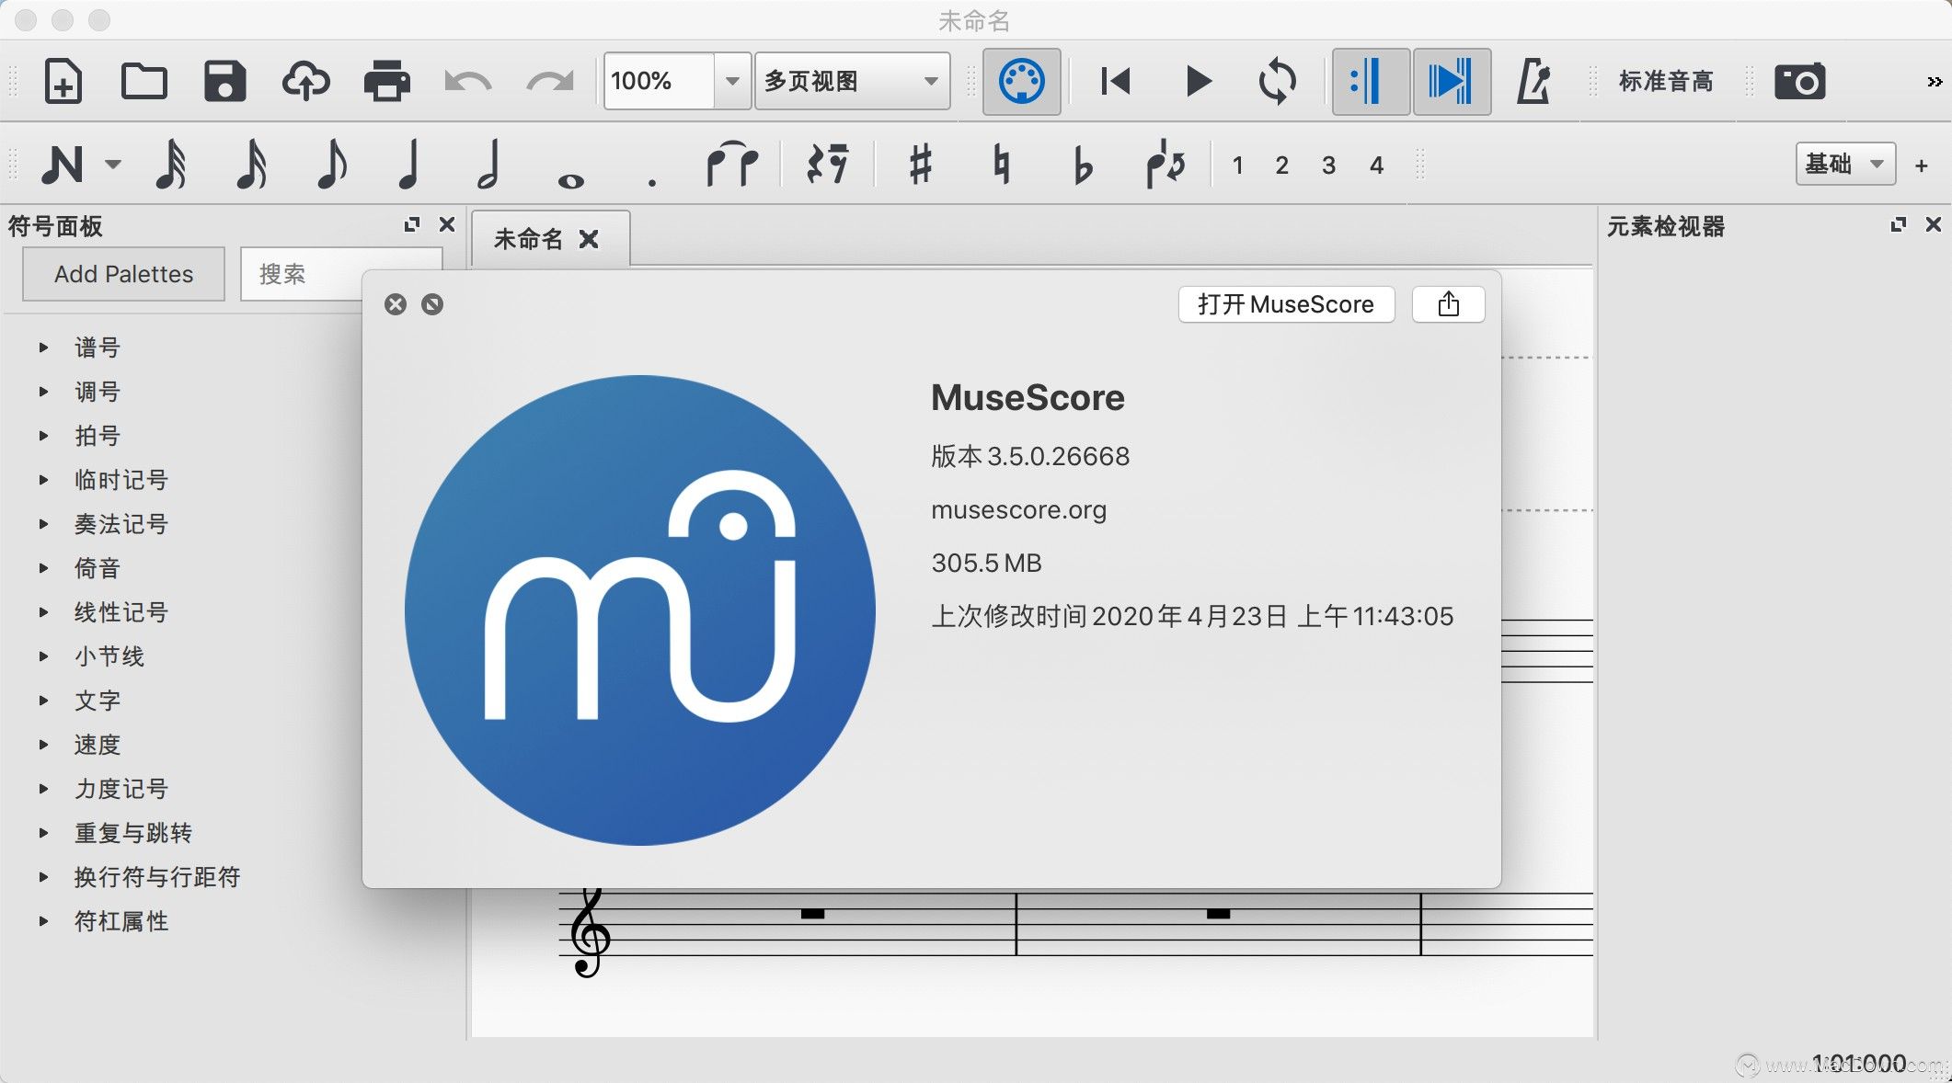
Task: Select the 16th note duration
Action: coord(251,165)
